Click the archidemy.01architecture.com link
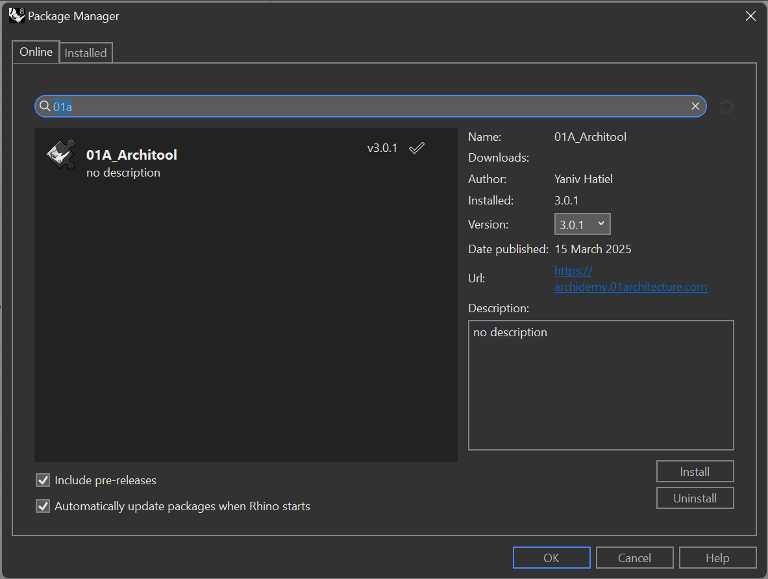Image resolution: width=768 pixels, height=579 pixels. pyautogui.click(x=630, y=286)
